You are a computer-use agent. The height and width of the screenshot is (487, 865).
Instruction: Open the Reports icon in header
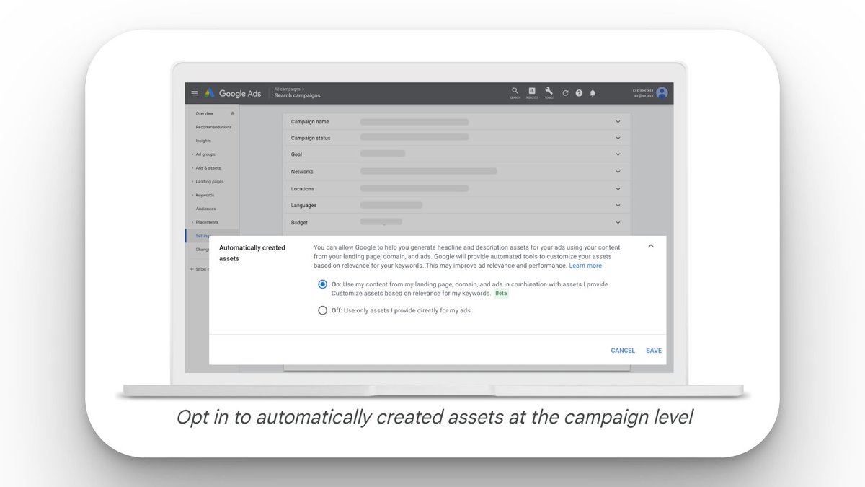click(x=532, y=93)
